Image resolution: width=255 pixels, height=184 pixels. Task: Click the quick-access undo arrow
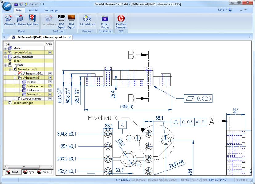31,4
